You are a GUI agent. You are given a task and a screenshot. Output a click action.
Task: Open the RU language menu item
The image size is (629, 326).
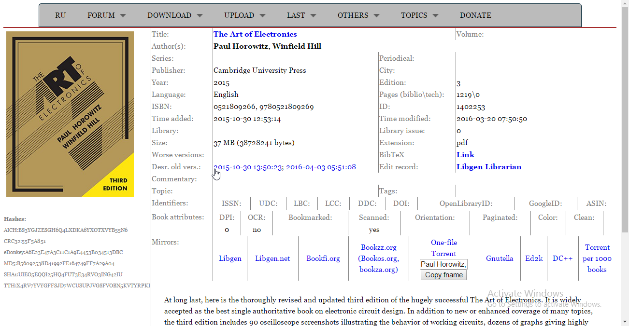pyautogui.click(x=60, y=15)
